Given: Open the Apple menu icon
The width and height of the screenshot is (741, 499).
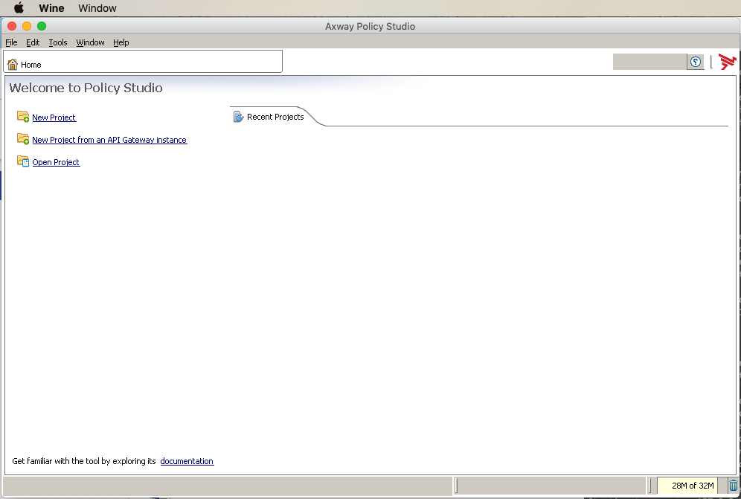Looking at the screenshot, I should tap(19, 7).
